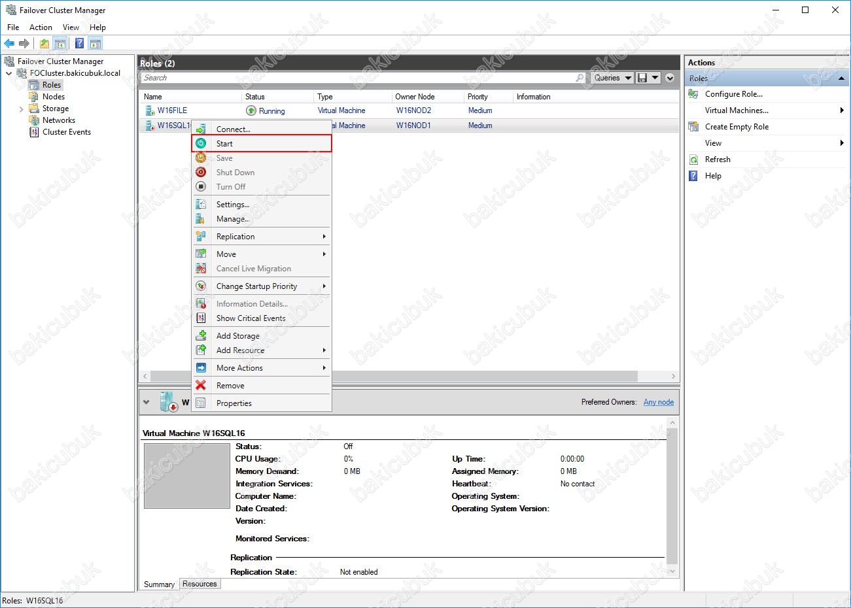851x608 pixels.
Task: Click Create Empty Role action
Action: 737,127
